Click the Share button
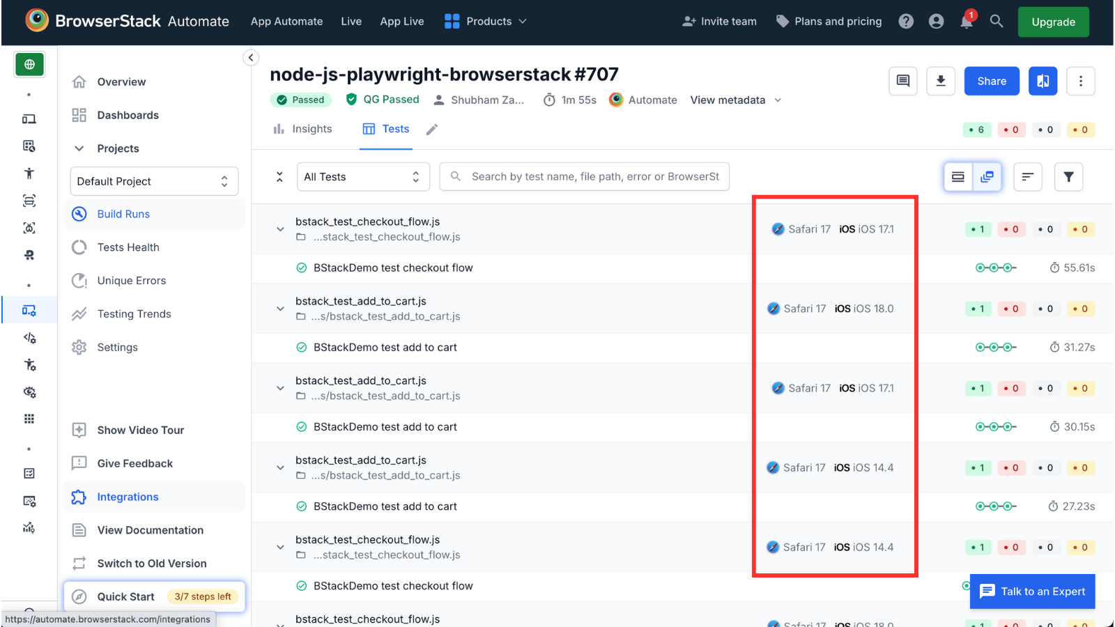The image size is (1115, 627). [x=992, y=81]
